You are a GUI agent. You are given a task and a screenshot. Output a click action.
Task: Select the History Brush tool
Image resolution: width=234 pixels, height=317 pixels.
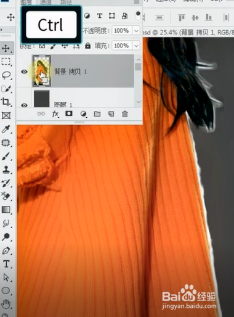[x=6, y=183]
